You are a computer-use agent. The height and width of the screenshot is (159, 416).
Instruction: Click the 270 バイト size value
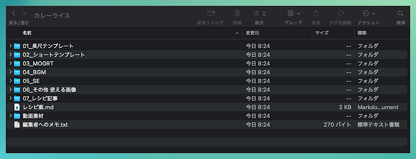click(338, 124)
